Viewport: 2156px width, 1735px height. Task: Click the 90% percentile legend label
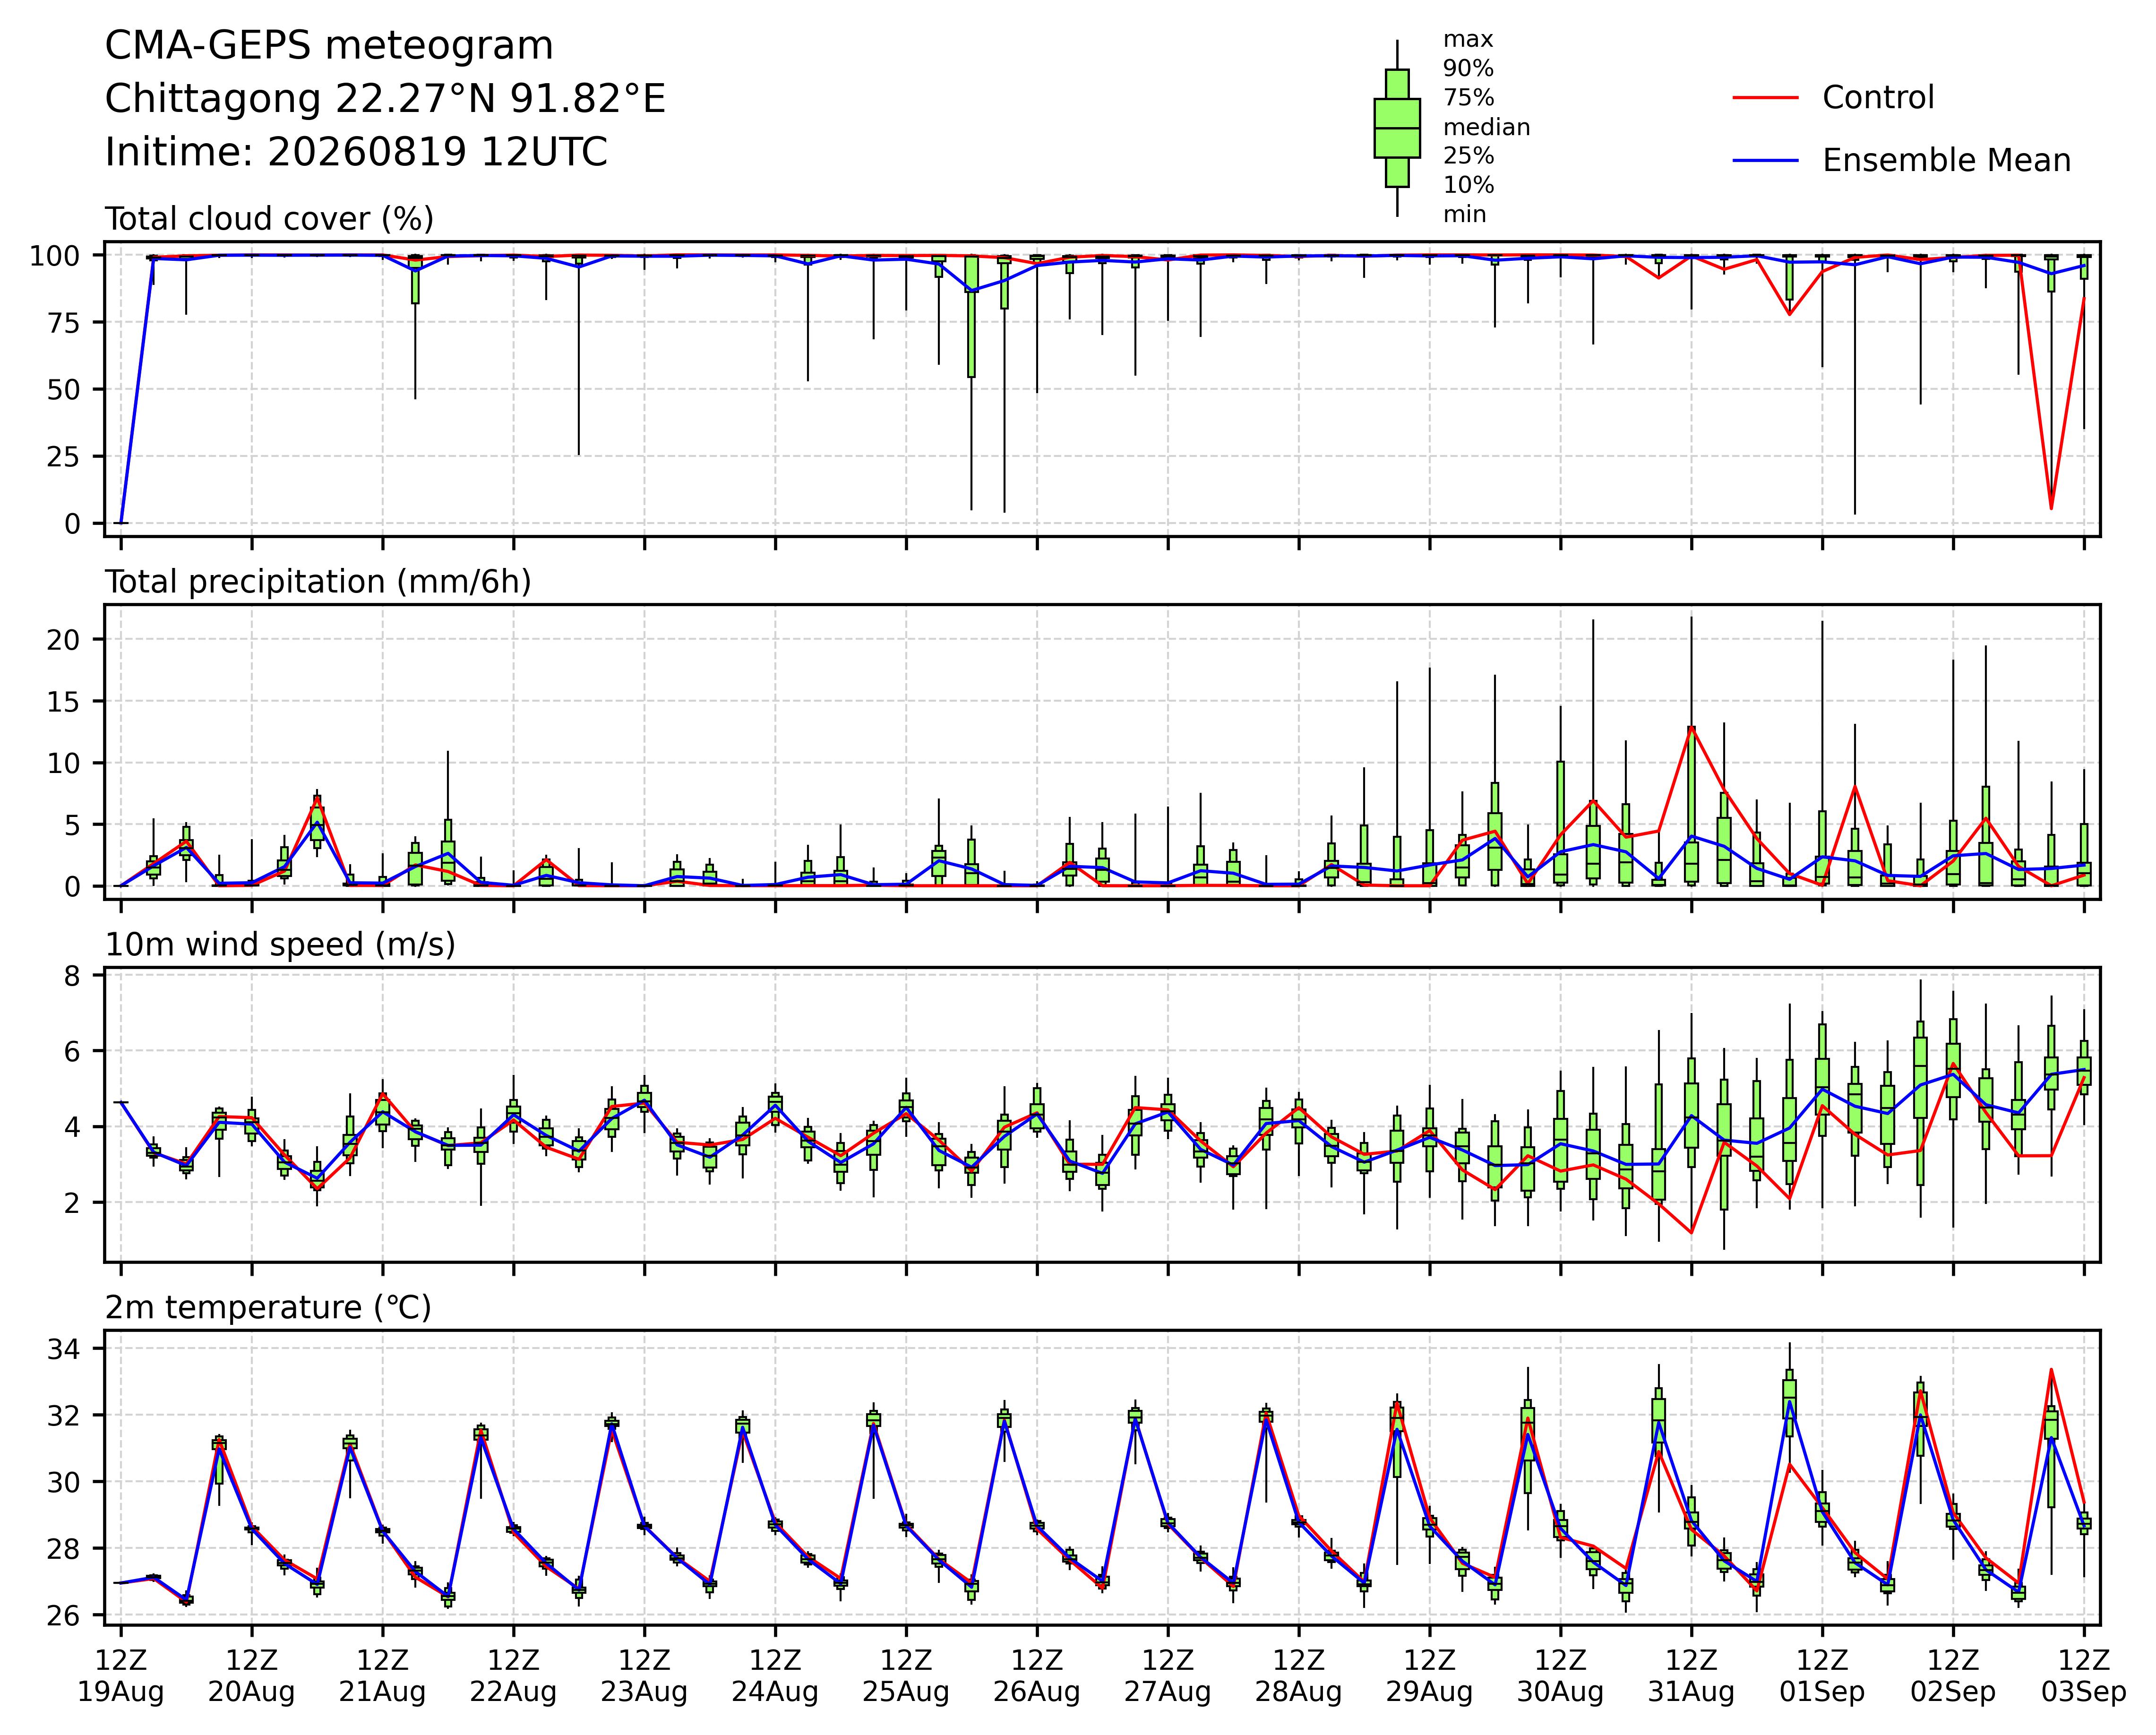pos(1468,69)
